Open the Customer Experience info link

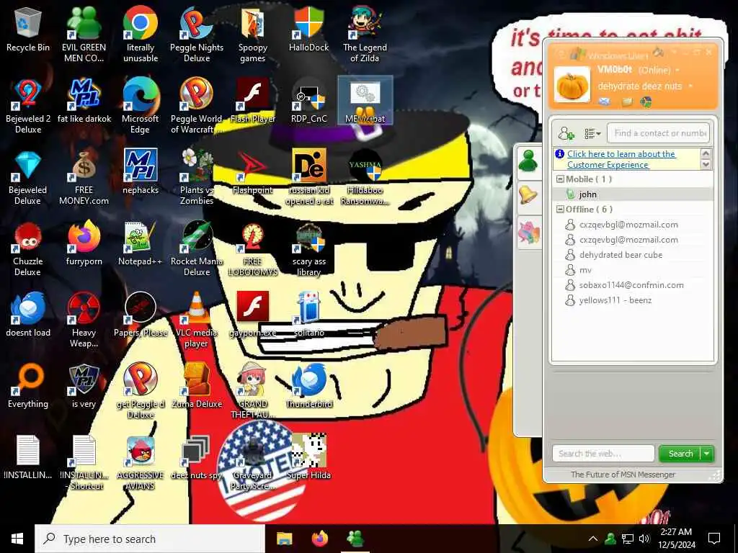(621, 159)
